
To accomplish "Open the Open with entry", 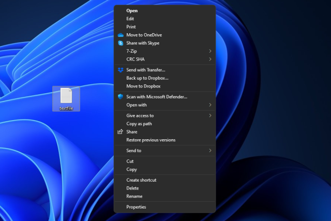I will (164, 105).
